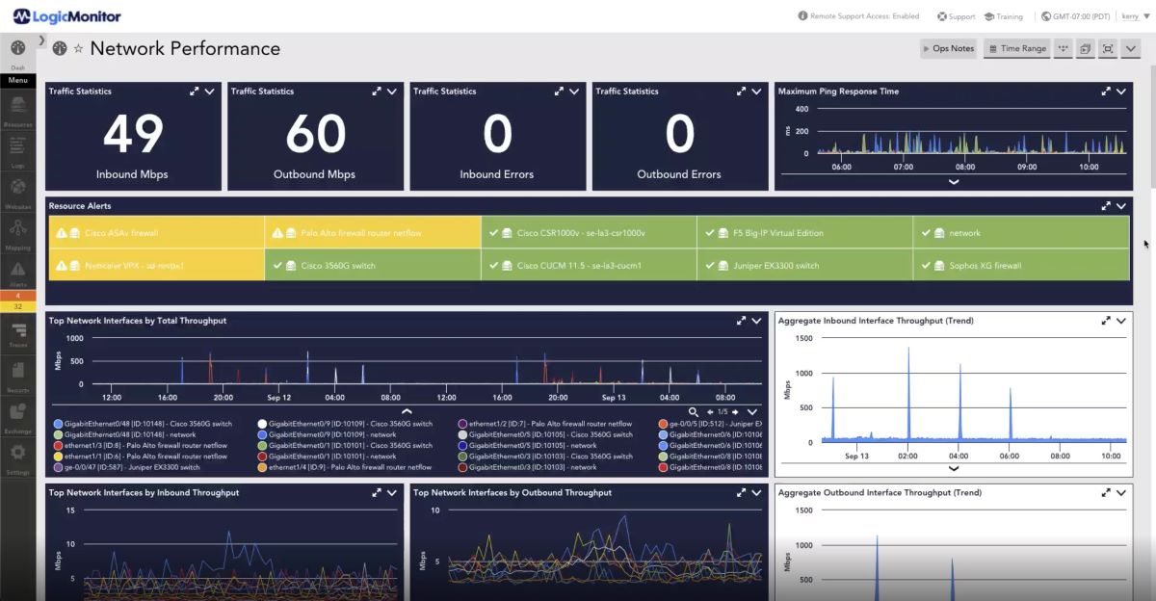Open the Websites monitoring section
The width and height of the screenshot is (1156, 601).
17,193
